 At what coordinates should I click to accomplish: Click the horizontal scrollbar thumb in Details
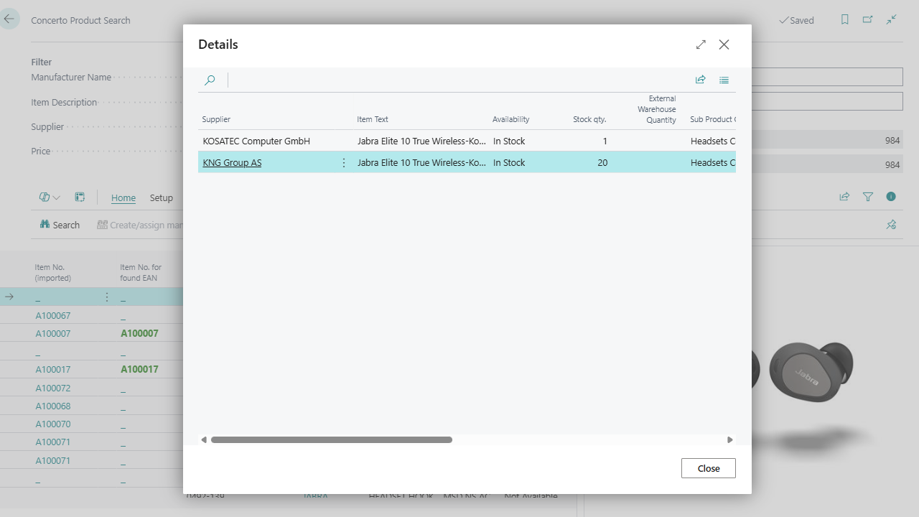[332, 439]
